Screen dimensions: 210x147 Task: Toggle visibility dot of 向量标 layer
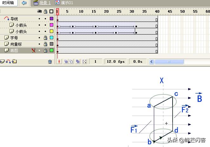tap(39, 44)
